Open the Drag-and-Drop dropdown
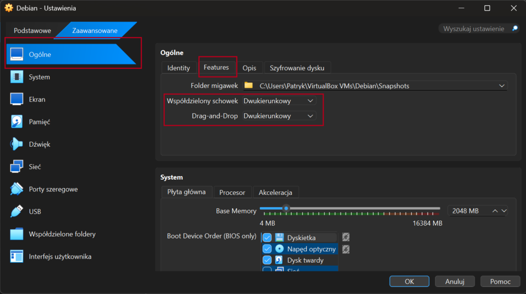 [x=279, y=116]
